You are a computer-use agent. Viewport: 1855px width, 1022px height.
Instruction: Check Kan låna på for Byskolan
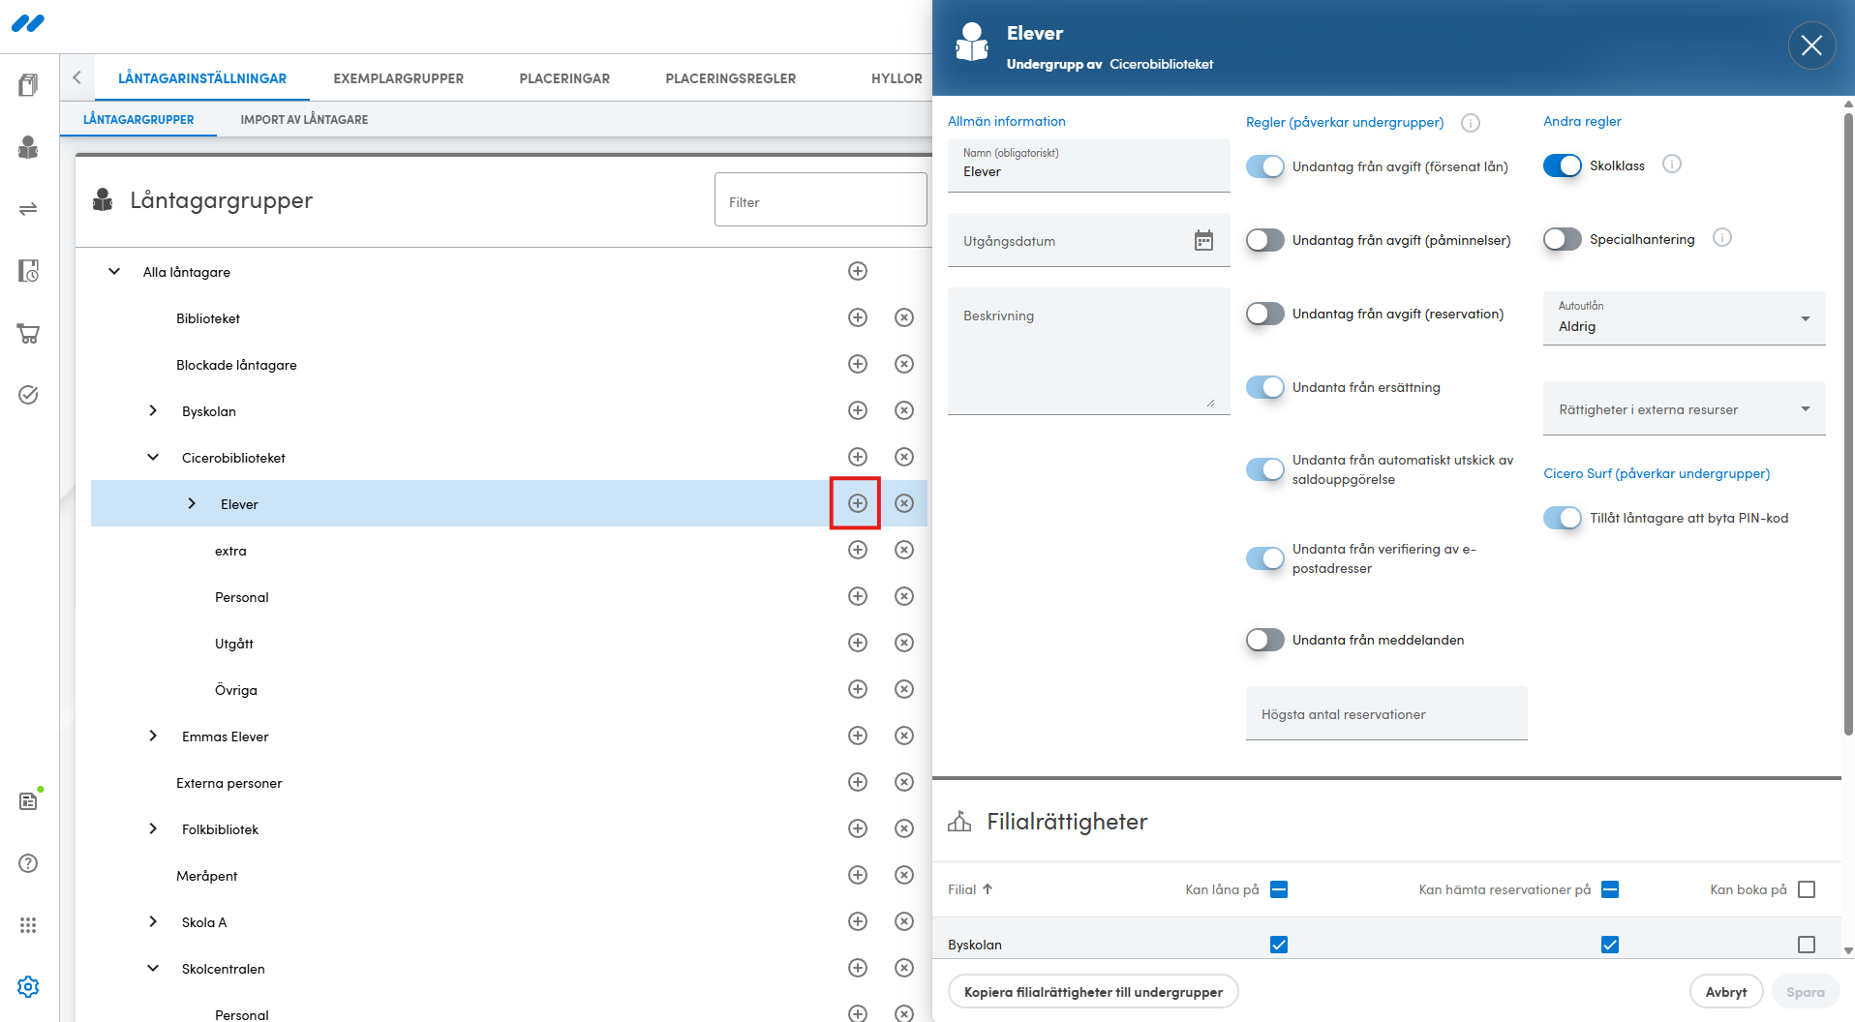(1279, 945)
